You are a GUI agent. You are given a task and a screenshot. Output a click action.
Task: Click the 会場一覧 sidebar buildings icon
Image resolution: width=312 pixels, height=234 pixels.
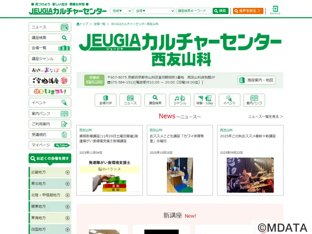click(x=64, y=48)
